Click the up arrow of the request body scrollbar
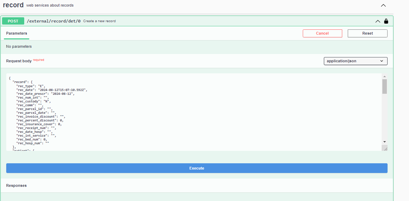 click(x=384, y=76)
